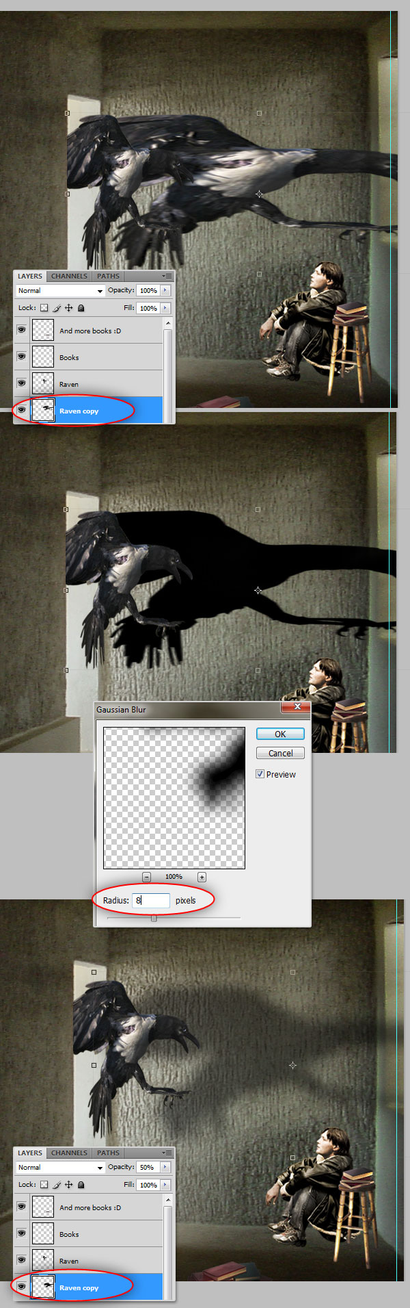410x1308 pixels.
Task: Hide 'And more books :D' layer in 50% opacity panel
Action: pyautogui.click(x=22, y=1207)
